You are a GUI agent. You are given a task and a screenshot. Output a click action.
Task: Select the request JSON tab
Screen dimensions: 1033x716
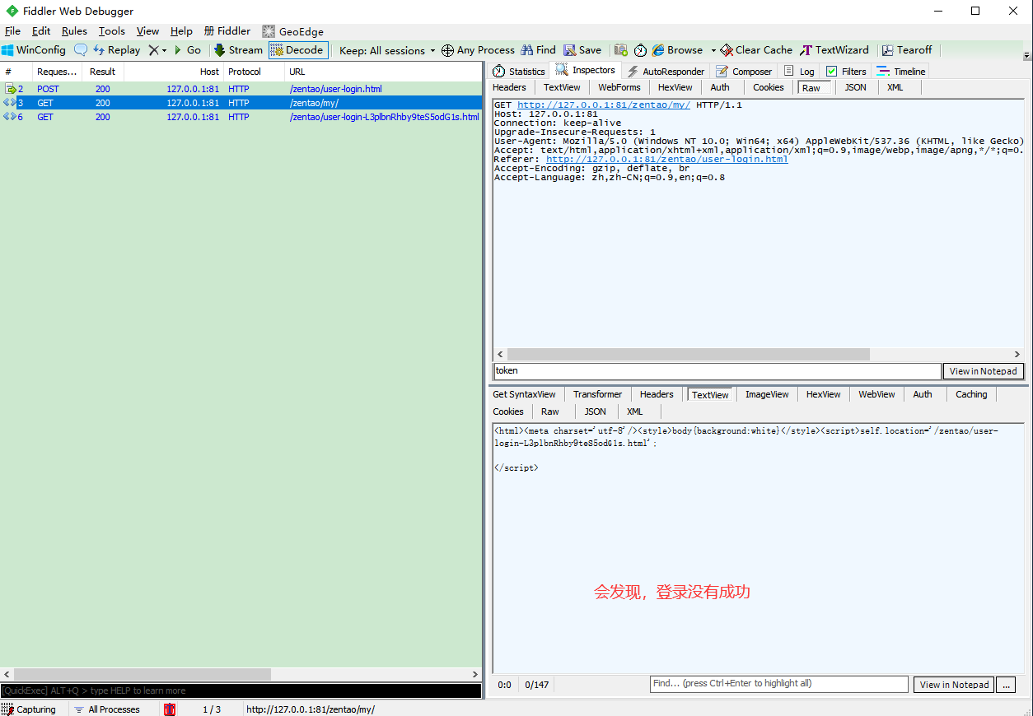click(856, 87)
